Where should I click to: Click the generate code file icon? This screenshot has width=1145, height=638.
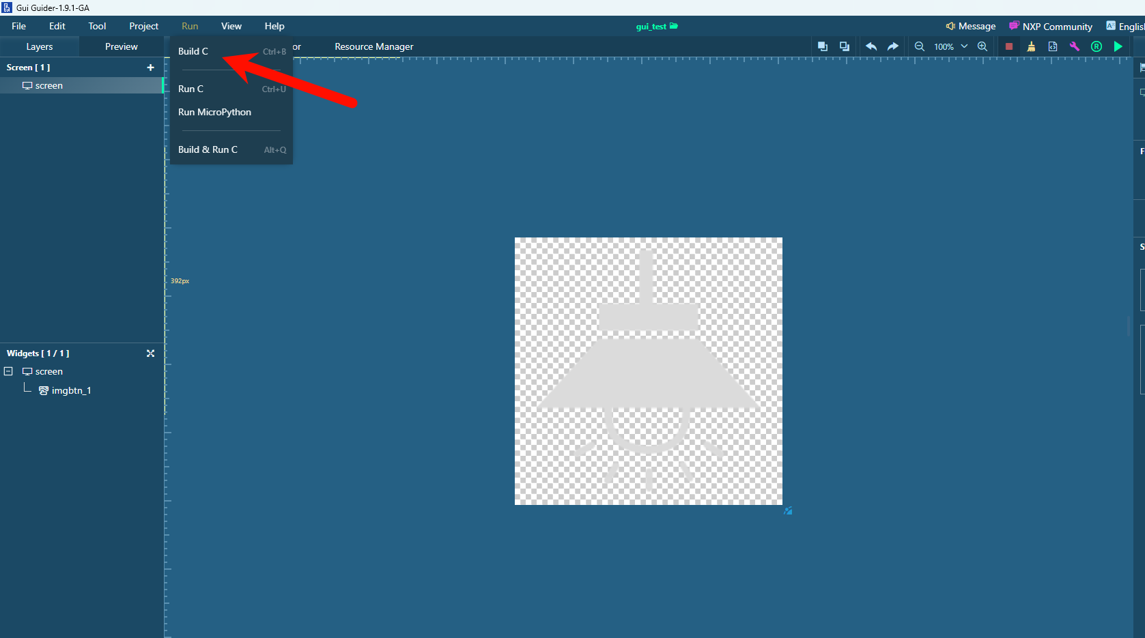coord(1053,46)
